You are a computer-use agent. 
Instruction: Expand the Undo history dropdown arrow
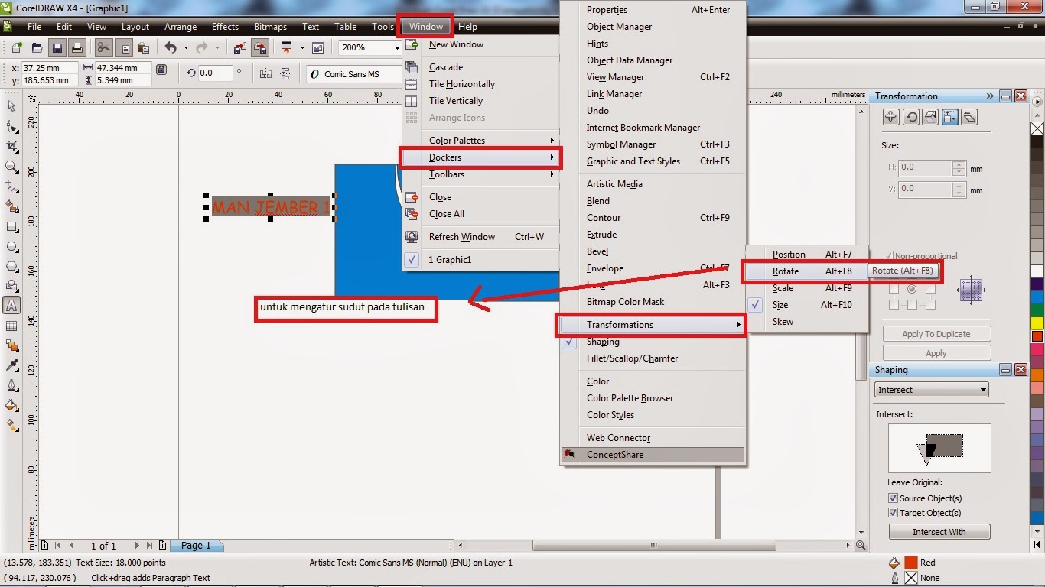[x=185, y=47]
